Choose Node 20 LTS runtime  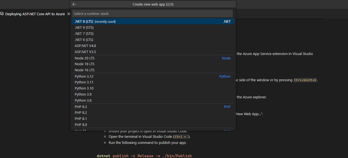[153, 58]
